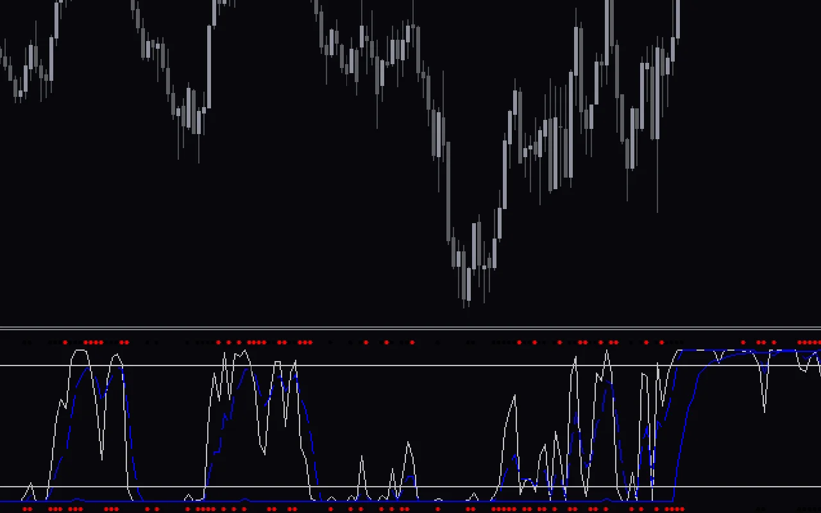Click the white oscillator's tallest spike before plateau
Viewport: 821px width, 513px height.
click(606, 352)
